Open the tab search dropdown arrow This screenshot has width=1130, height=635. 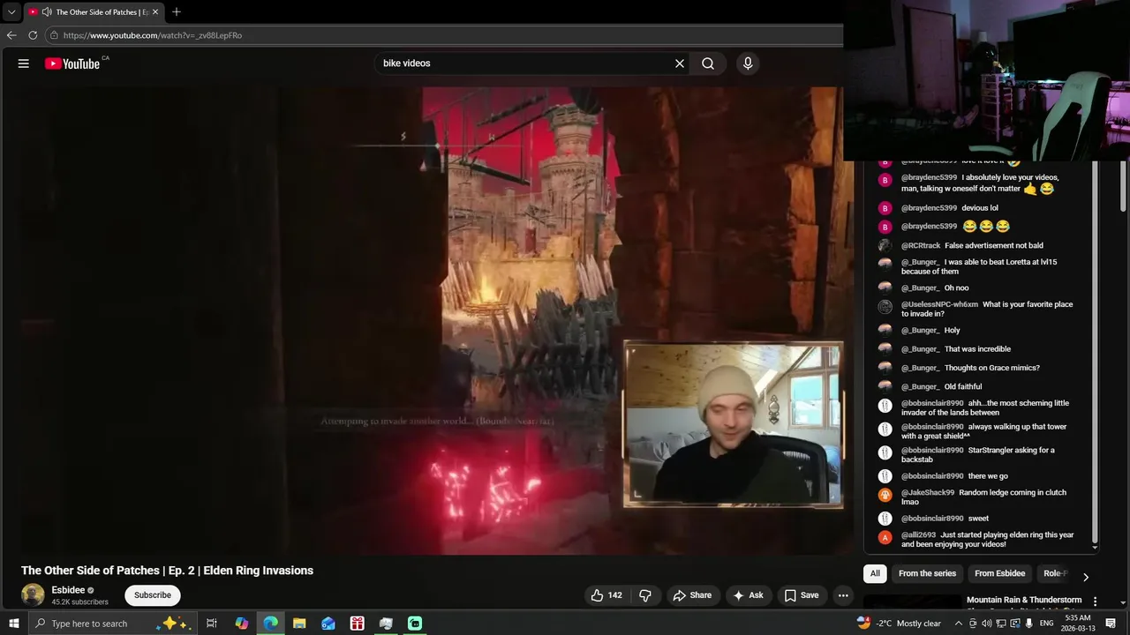[x=11, y=12]
